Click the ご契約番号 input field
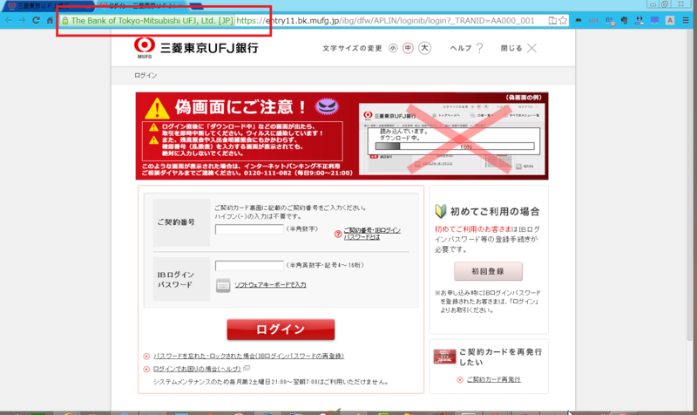The image size is (697, 415). tap(249, 229)
